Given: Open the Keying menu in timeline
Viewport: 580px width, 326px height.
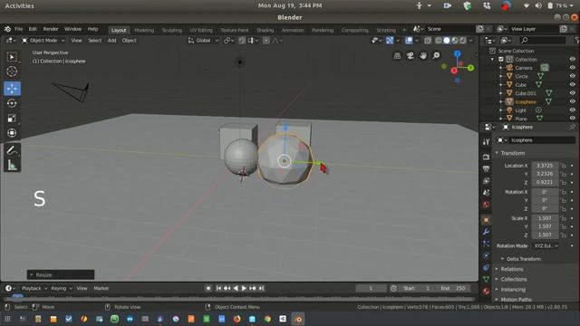Looking at the screenshot, I should point(61,288).
